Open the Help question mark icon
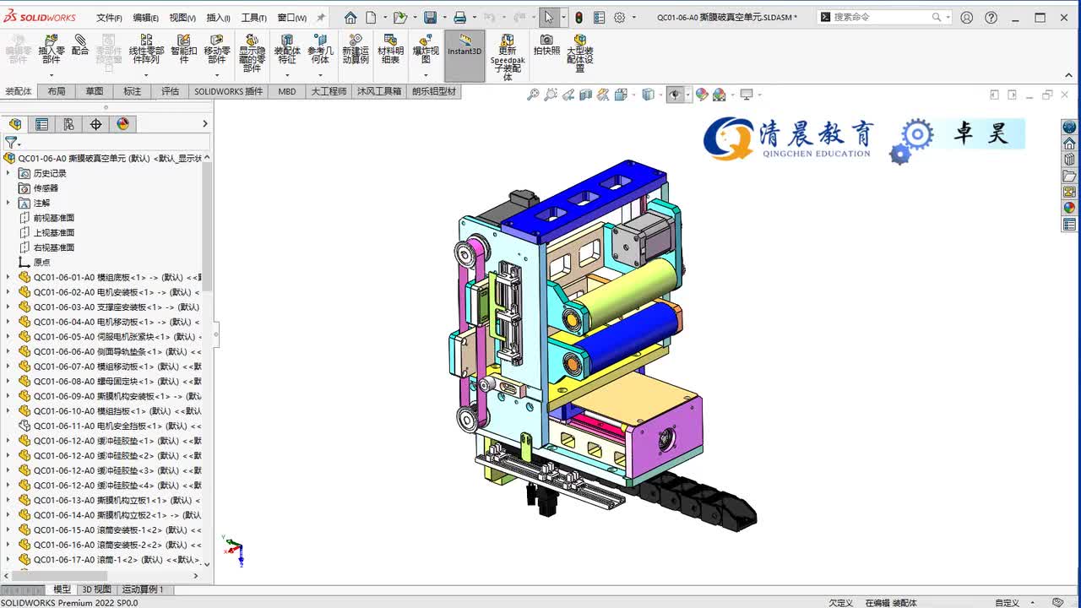1081x608 pixels. pyautogui.click(x=991, y=17)
